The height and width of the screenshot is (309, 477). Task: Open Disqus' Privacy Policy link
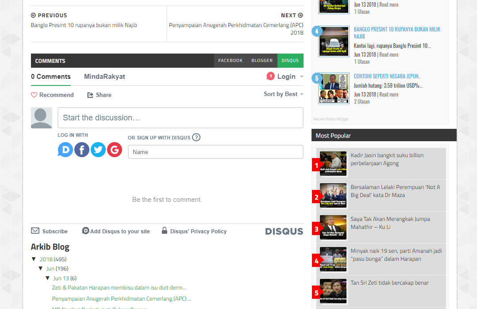pyautogui.click(x=198, y=231)
